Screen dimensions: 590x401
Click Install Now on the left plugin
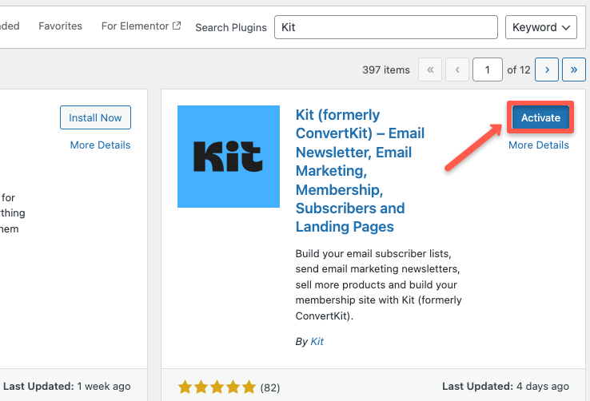coord(95,117)
